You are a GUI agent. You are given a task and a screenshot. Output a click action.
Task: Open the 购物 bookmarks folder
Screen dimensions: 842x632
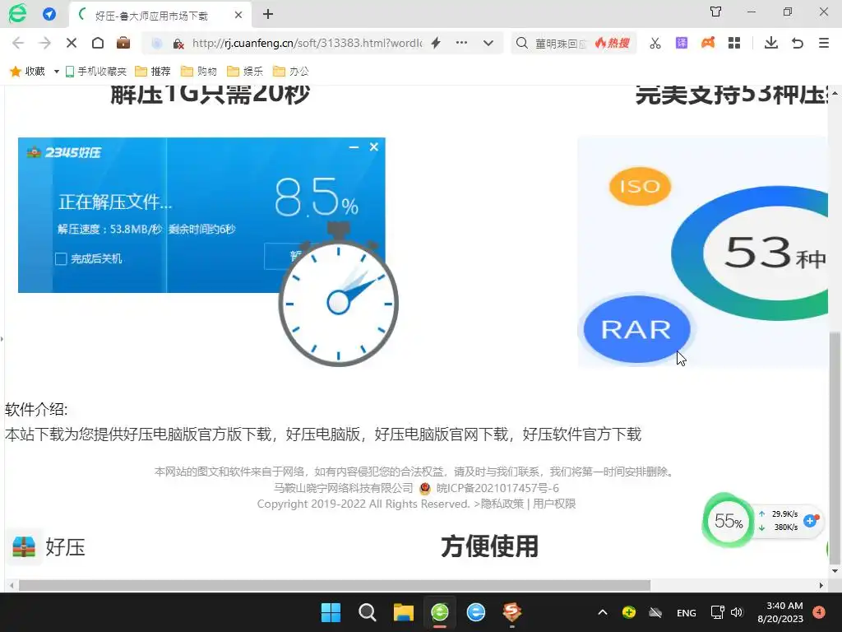coord(199,71)
